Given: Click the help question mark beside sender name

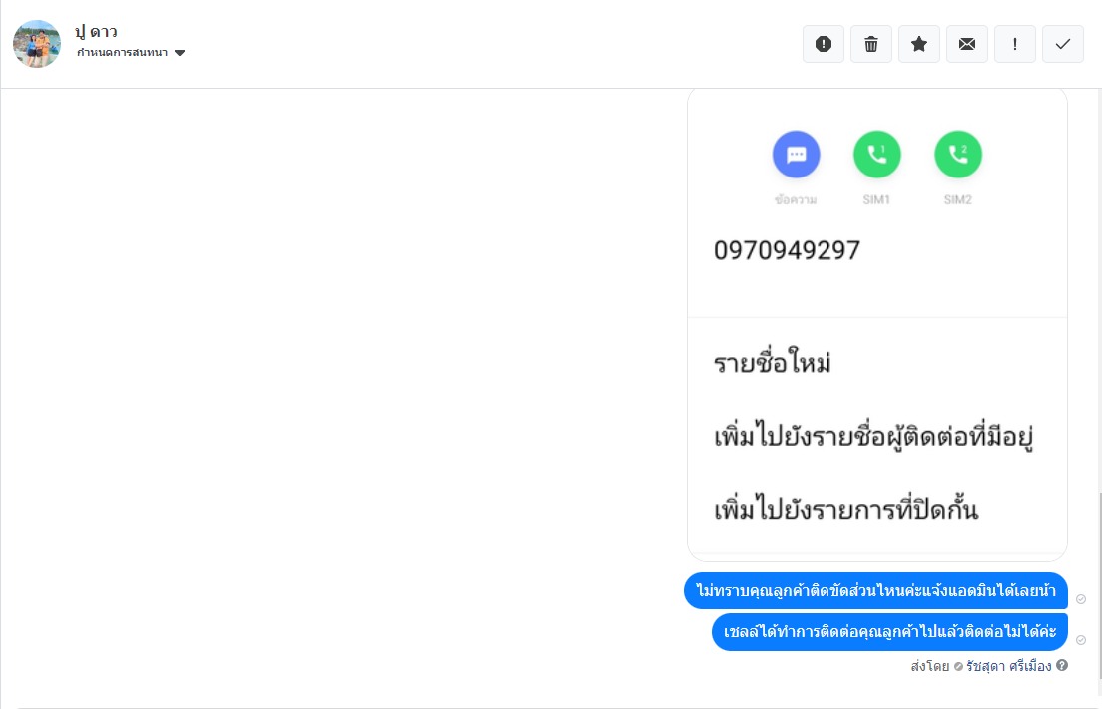Looking at the screenshot, I should pyautogui.click(x=1062, y=665).
